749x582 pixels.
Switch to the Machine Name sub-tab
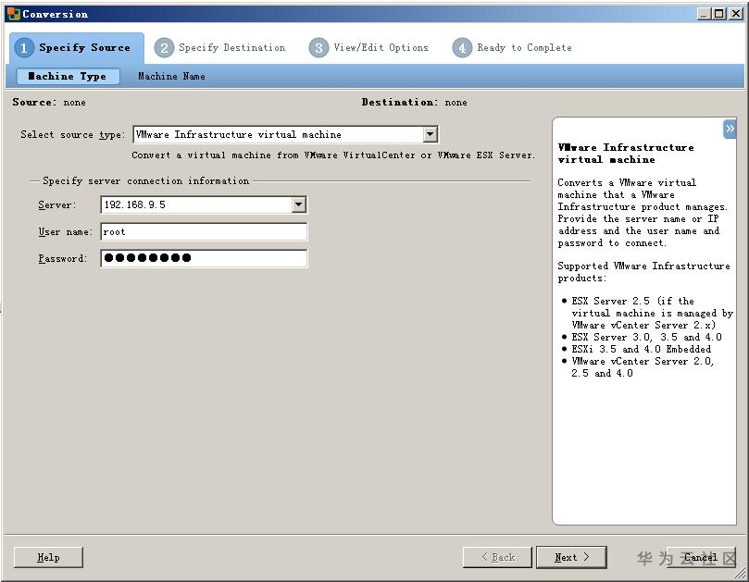[x=171, y=77]
